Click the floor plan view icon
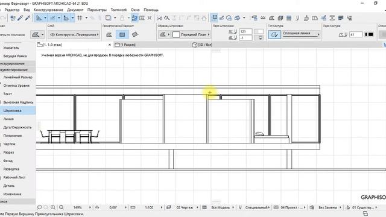386x217 pixels. click(x=215, y=17)
